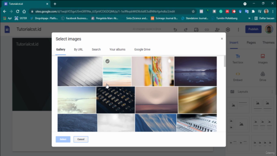Switch to the Gallery tab
Screen dimensions: 277x156
(x=61, y=49)
